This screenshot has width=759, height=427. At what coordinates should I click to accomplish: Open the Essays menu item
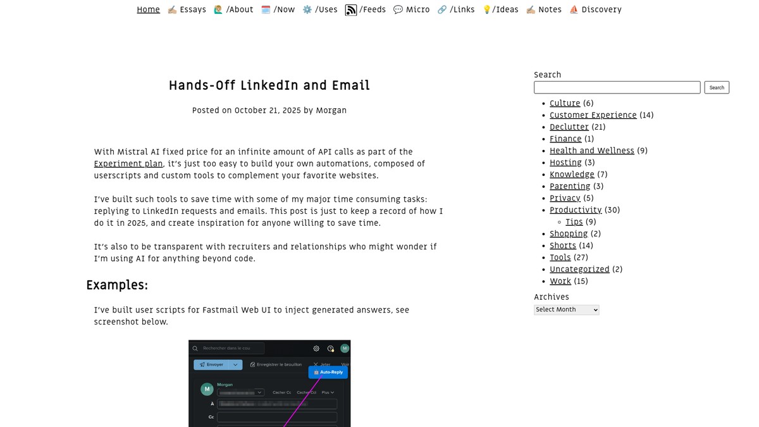[x=187, y=9]
